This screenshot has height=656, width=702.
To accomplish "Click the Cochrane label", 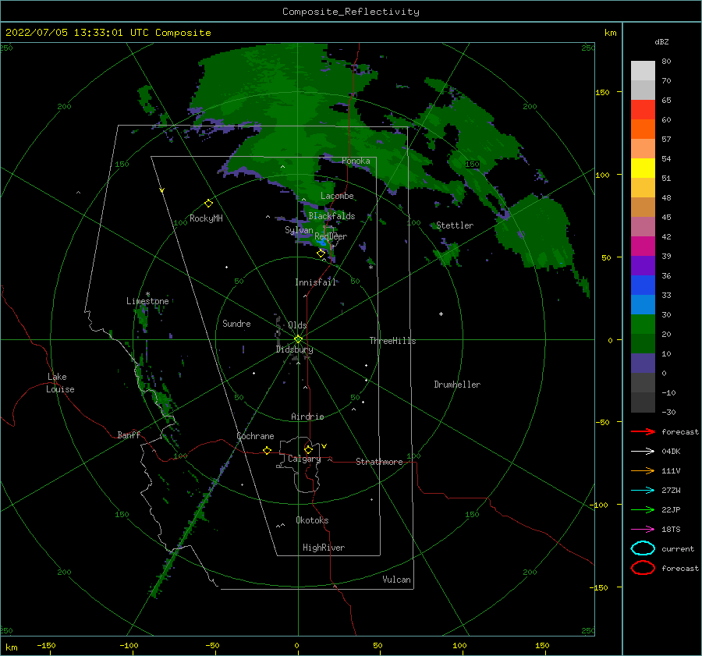I will click(x=255, y=436).
